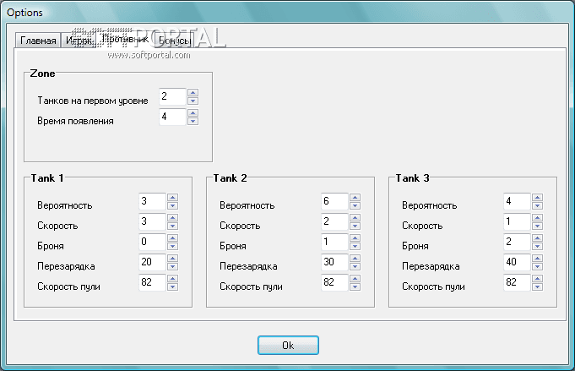Increase Tank 3 Скорость value
This screenshot has height=371, width=575.
coord(537,218)
